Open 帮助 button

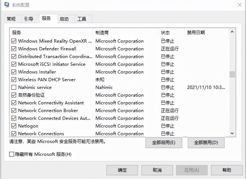227,170
